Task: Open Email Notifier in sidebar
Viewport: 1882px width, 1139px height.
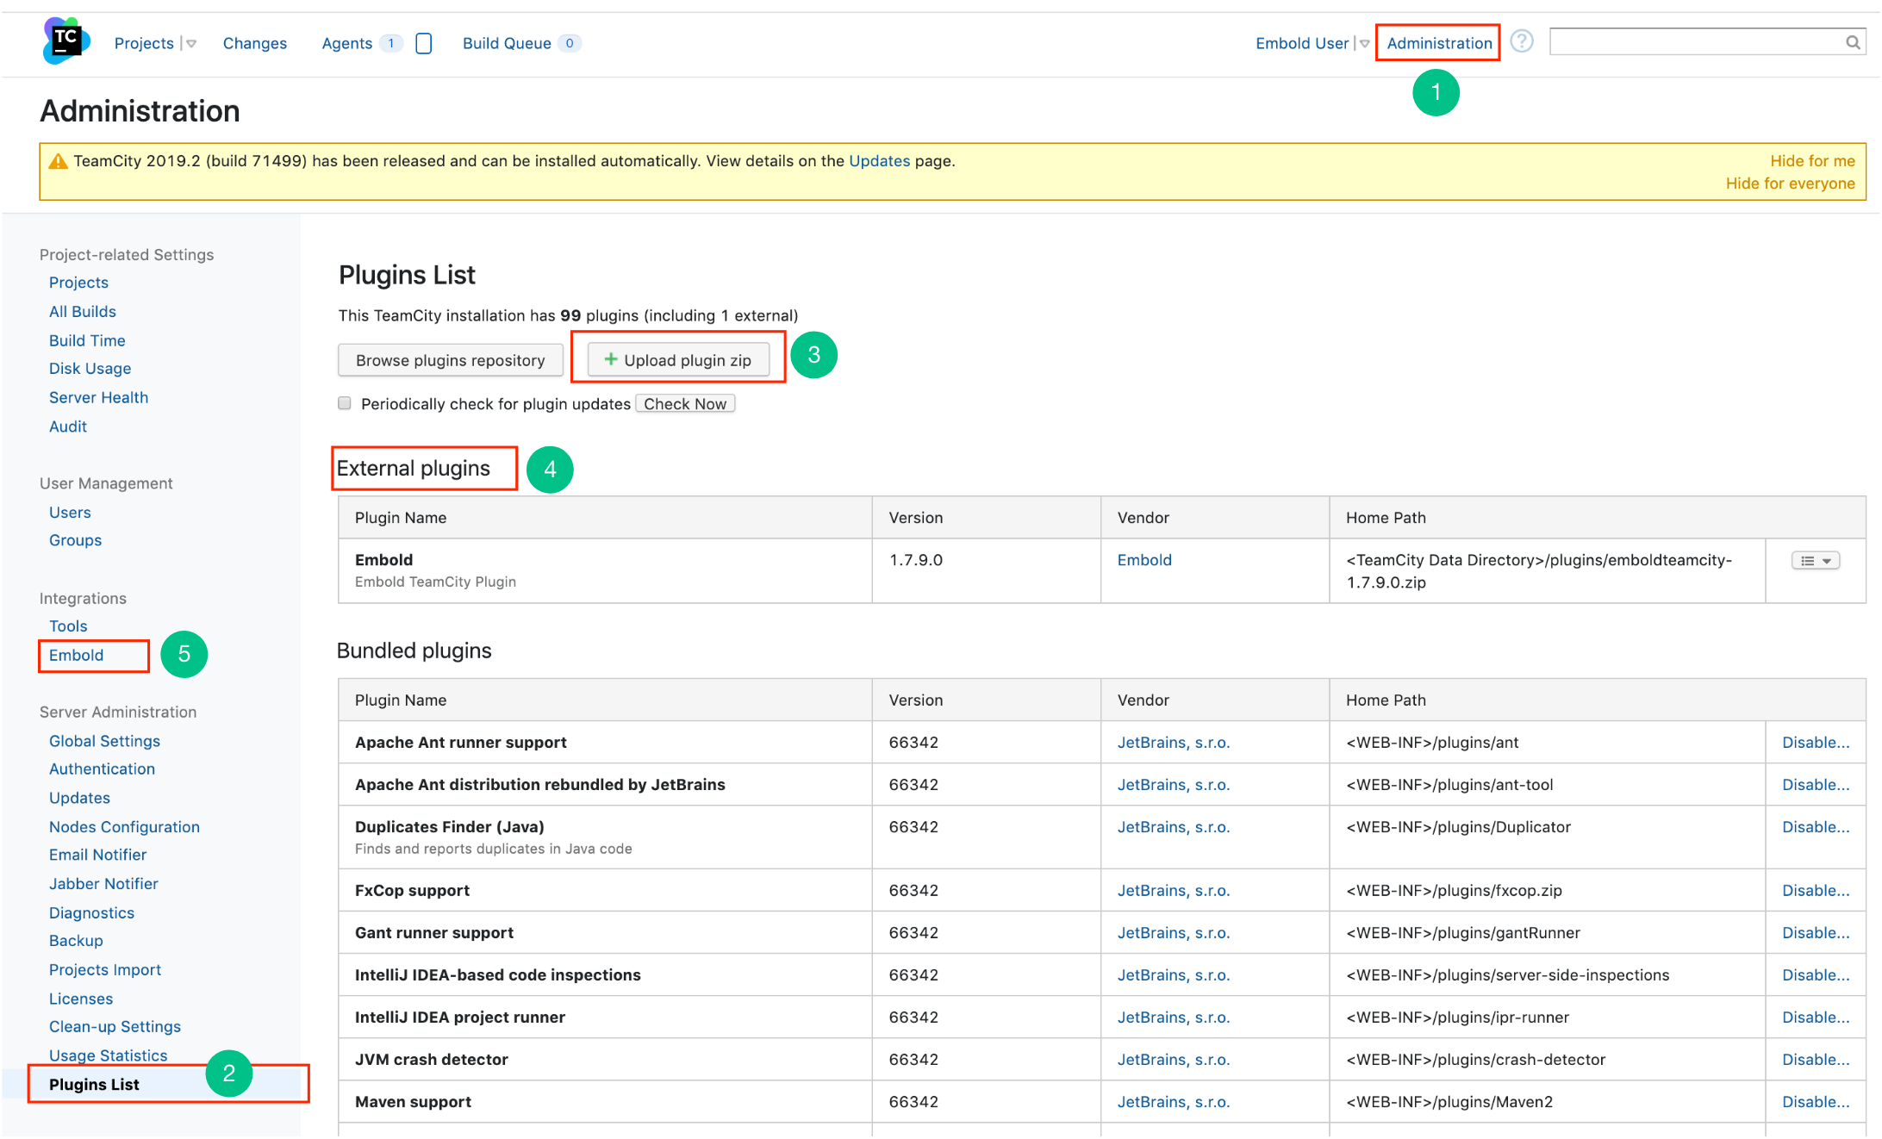Action: [x=97, y=855]
